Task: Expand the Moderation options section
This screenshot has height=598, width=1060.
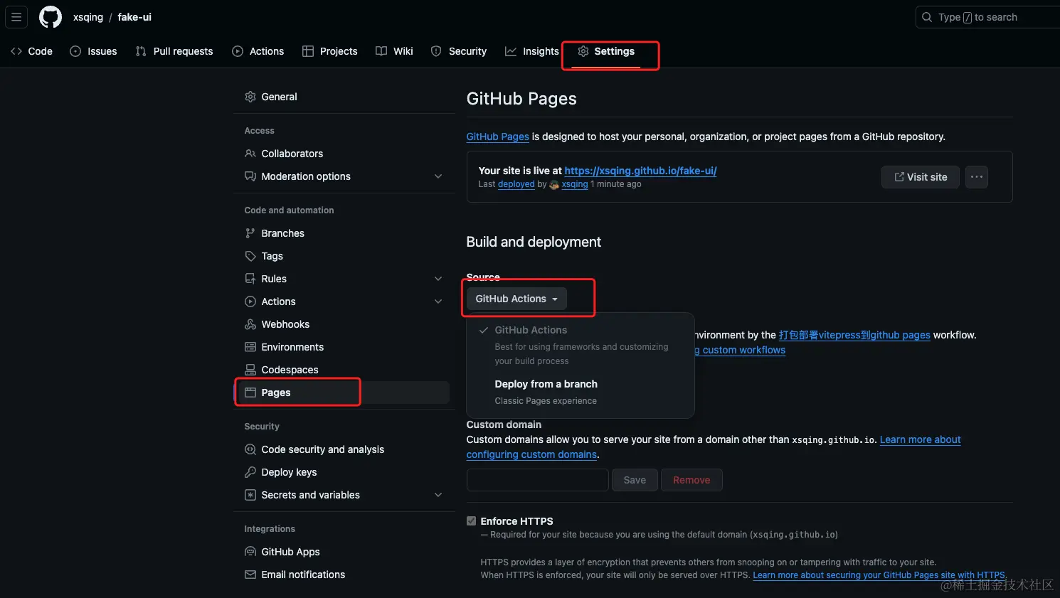Action: coord(438,176)
